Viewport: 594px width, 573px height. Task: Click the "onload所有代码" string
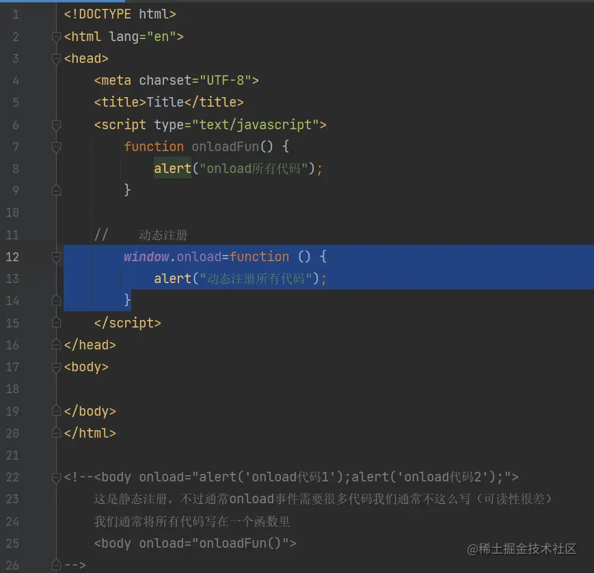254,168
